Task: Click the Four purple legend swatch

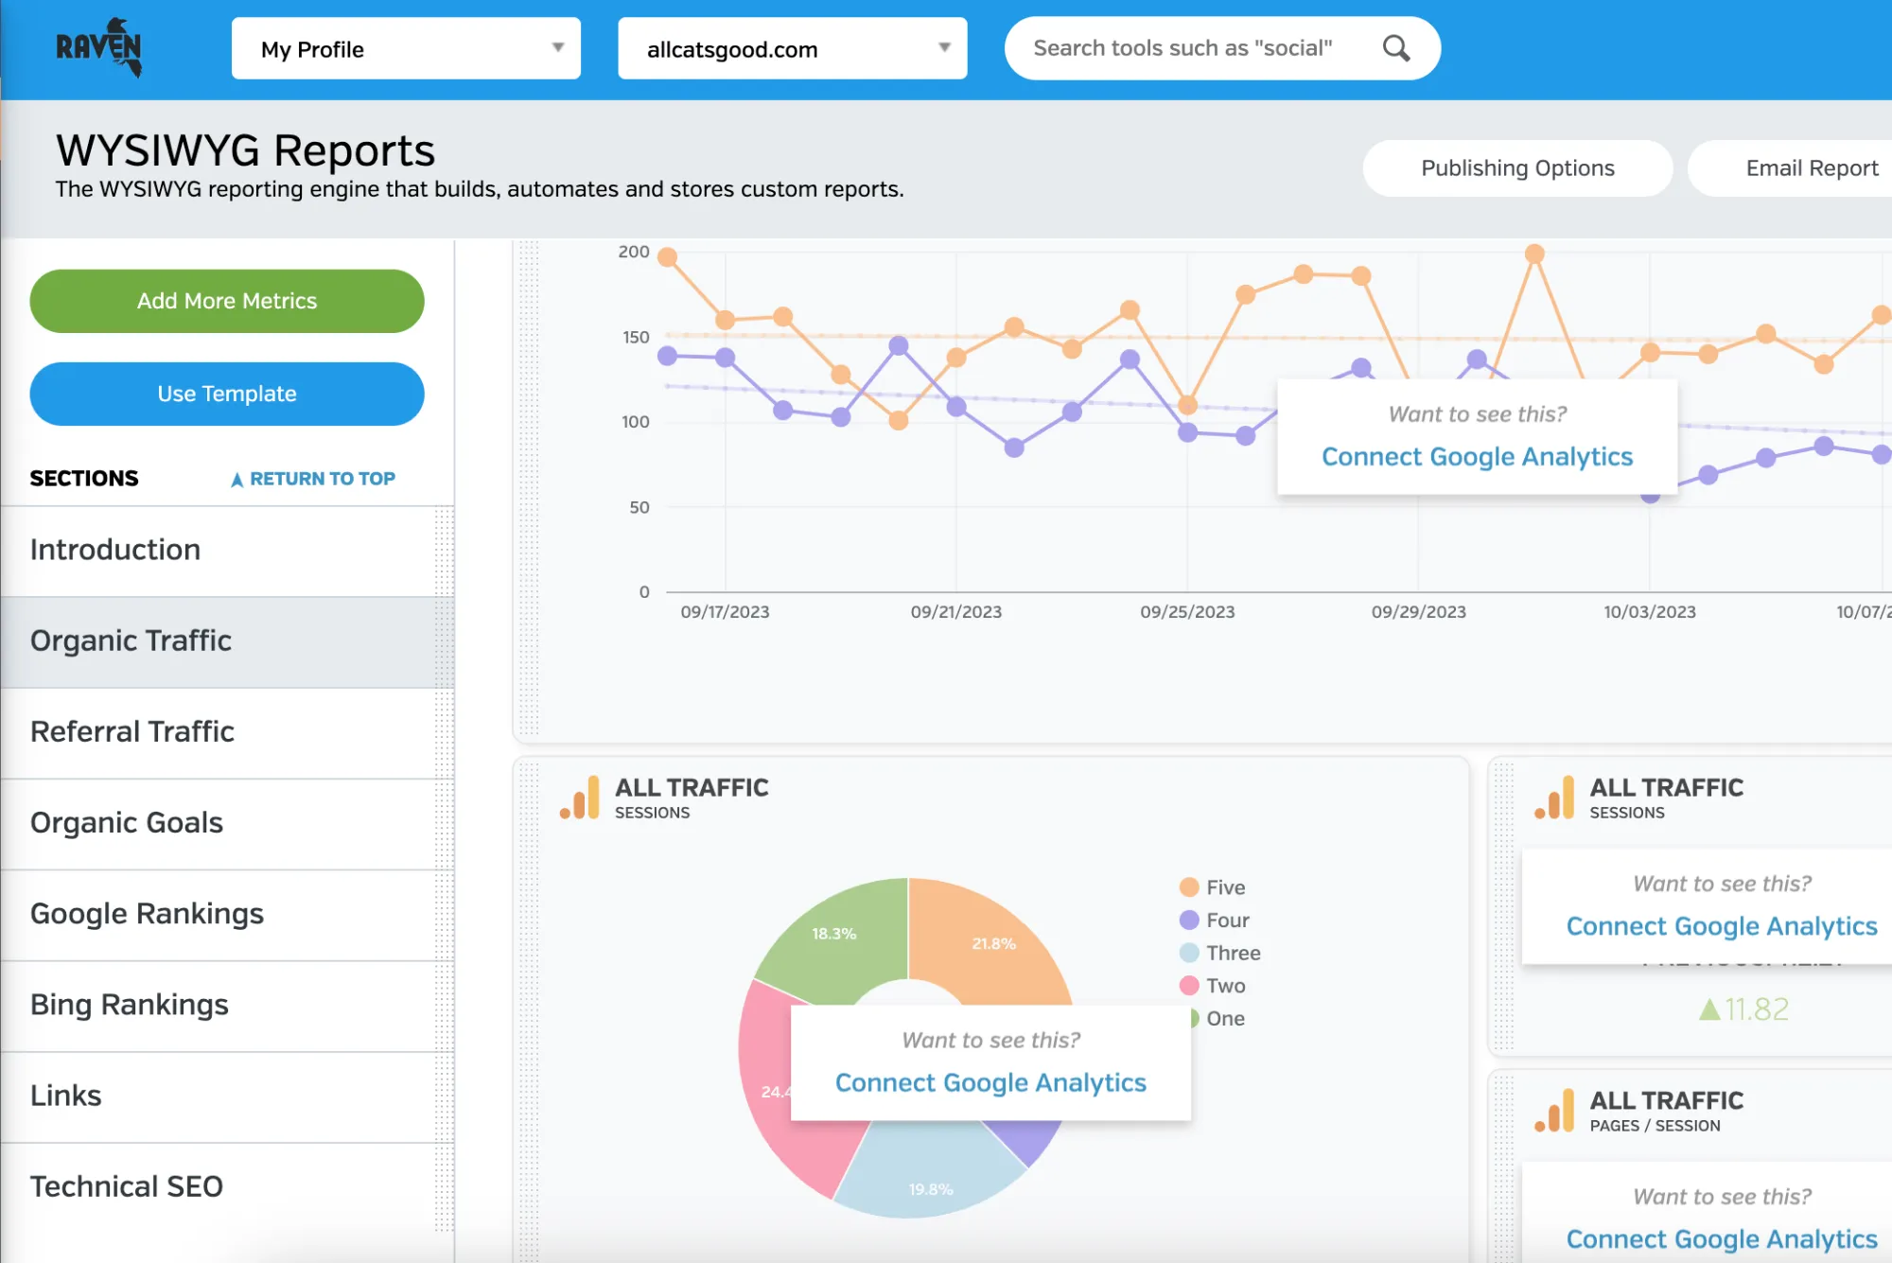Action: pyautogui.click(x=1189, y=921)
